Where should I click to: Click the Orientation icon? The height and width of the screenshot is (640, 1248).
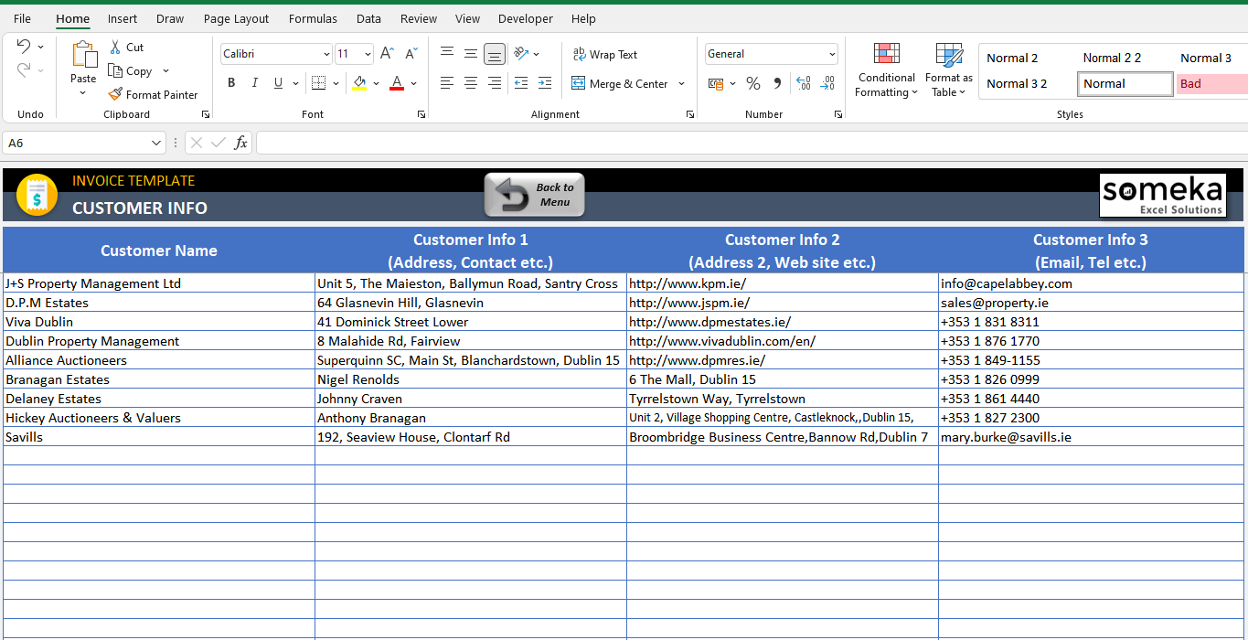(521, 54)
